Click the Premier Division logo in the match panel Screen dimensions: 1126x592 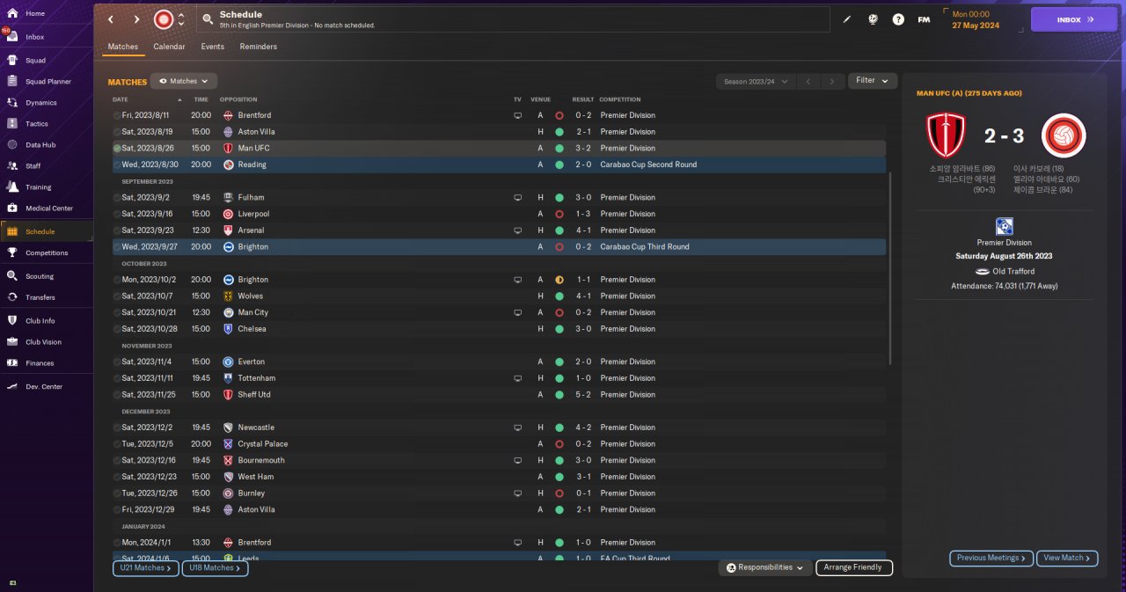click(1005, 226)
